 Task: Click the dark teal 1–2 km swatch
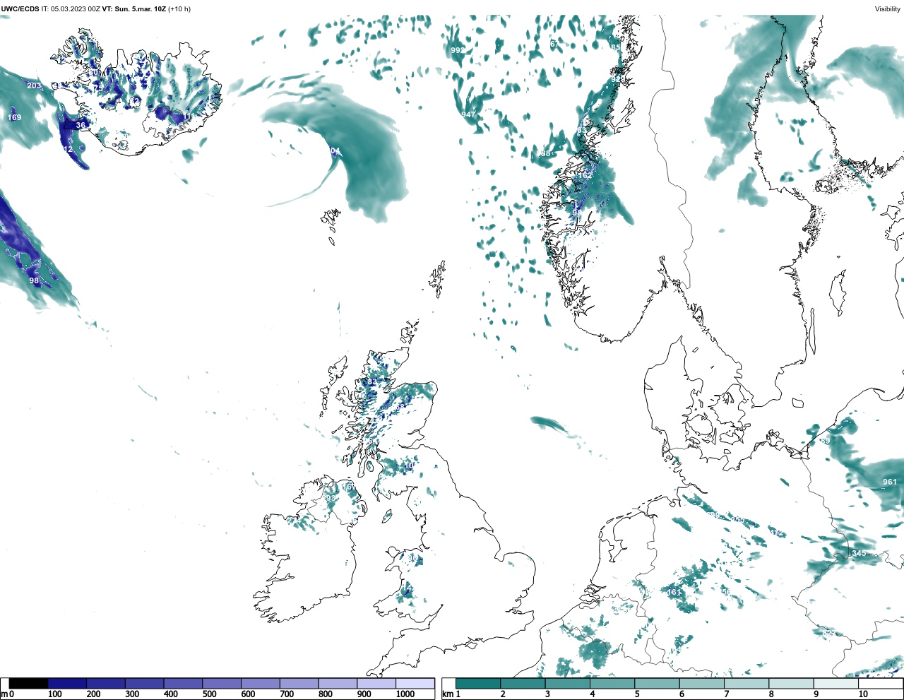point(478,683)
